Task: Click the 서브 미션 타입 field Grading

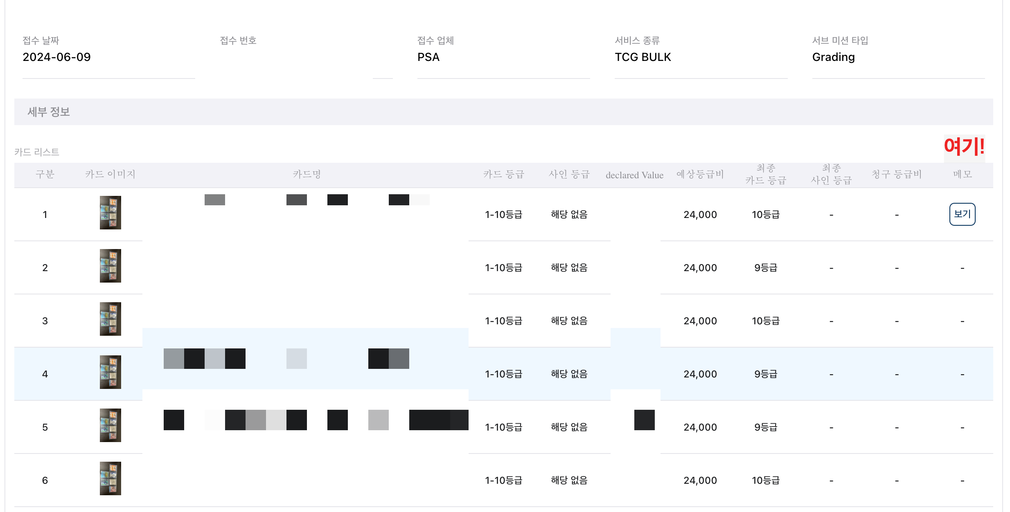Action: click(899, 57)
